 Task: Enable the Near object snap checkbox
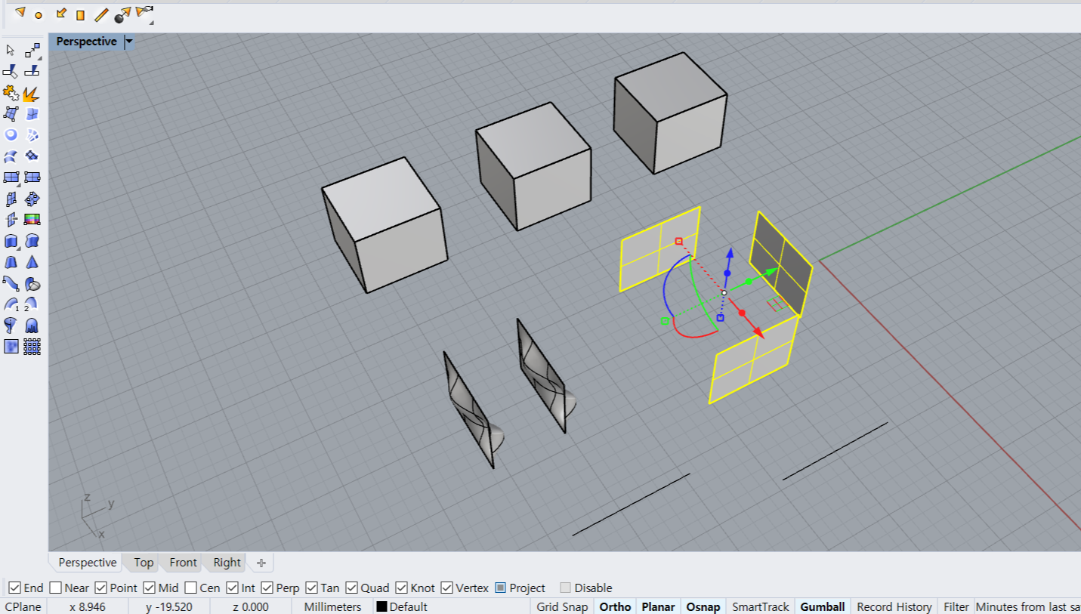pyautogui.click(x=56, y=588)
